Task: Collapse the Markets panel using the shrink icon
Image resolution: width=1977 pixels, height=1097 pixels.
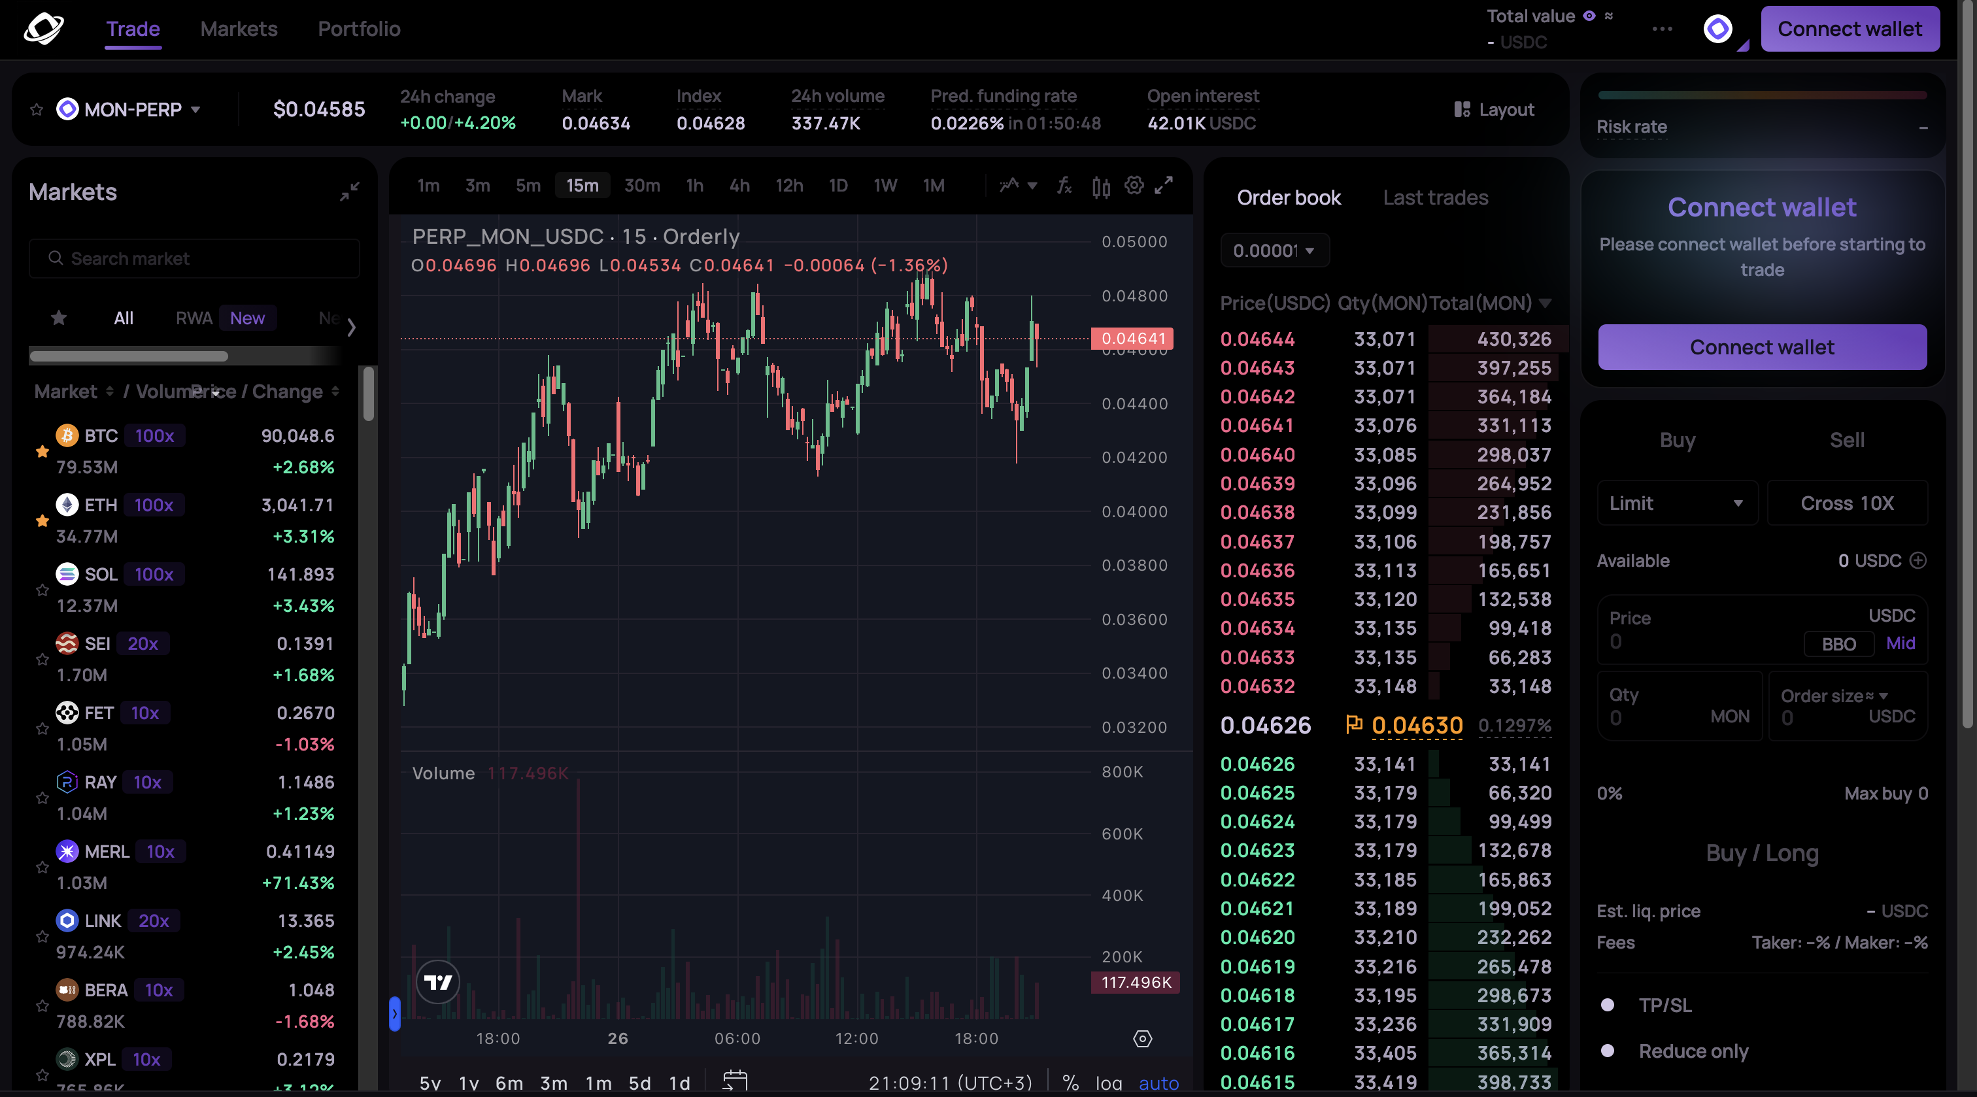Action: point(350,191)
